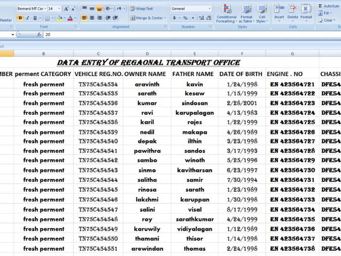
Task: Select Align Text Right
Action: click(99, 18)
